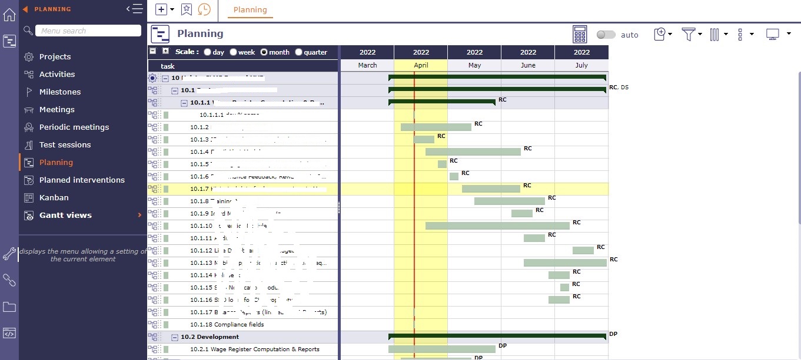Open the display screen dropdown

coord(777,34)
